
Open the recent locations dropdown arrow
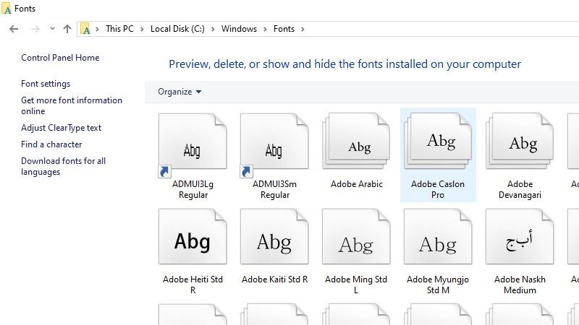point(52,29)
